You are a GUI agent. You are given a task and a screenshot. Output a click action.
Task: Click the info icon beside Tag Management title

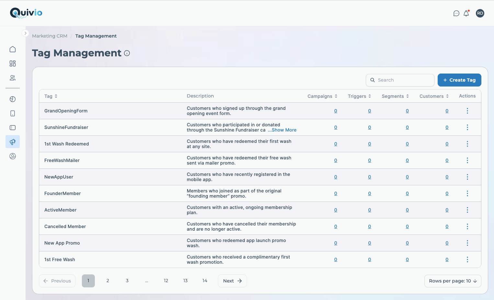(x=127, y=53)
